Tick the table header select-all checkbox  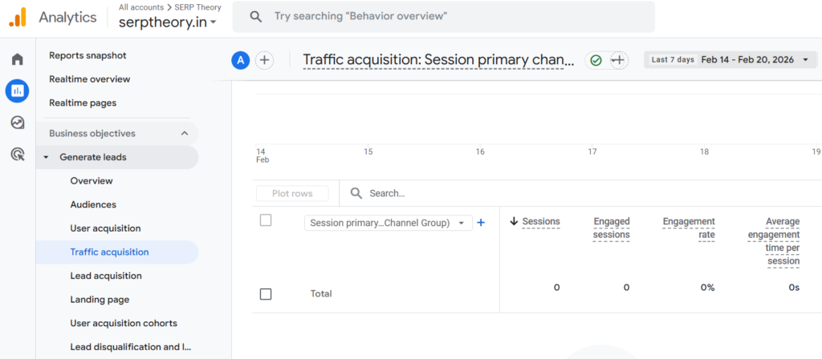click(x=266, y=220)
